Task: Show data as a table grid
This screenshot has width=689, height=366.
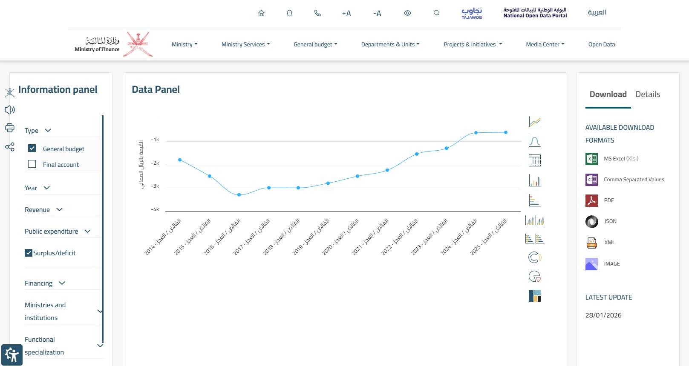Action: [x=535, y=160]
